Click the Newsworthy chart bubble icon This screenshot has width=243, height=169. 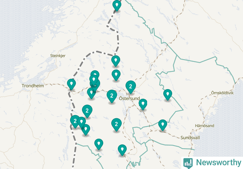(x=188, y=163)
